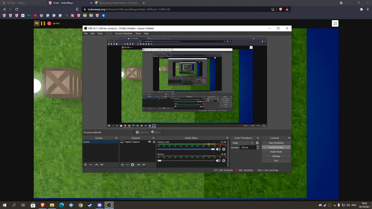Open the Steam icon in the taskbar

point(90,205)
